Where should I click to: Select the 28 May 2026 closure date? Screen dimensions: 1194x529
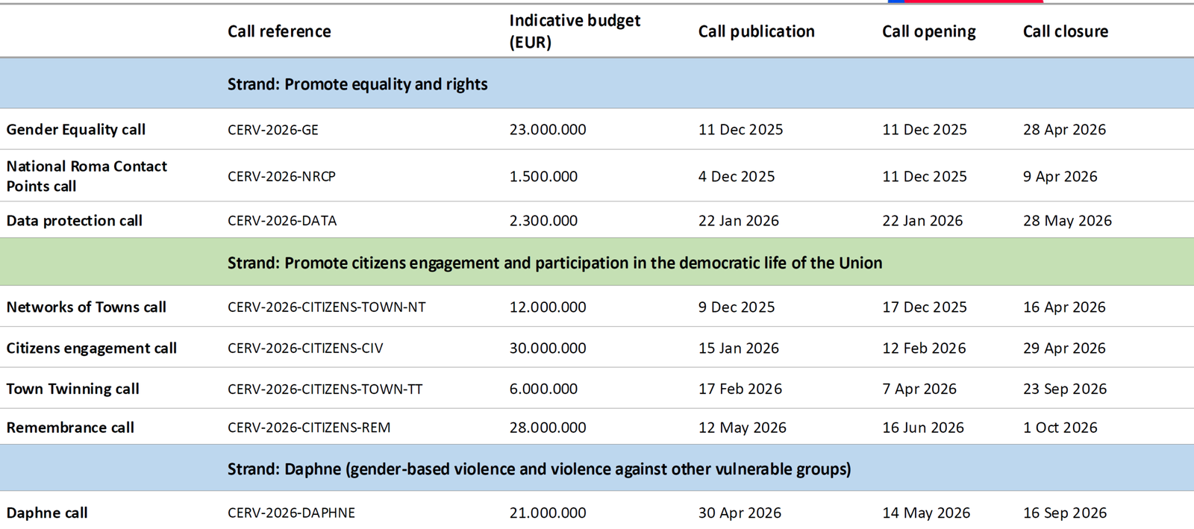(x=1067, y=221)
